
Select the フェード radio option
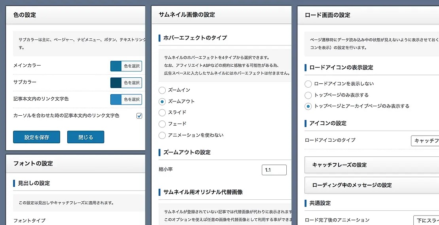(162, 124)
